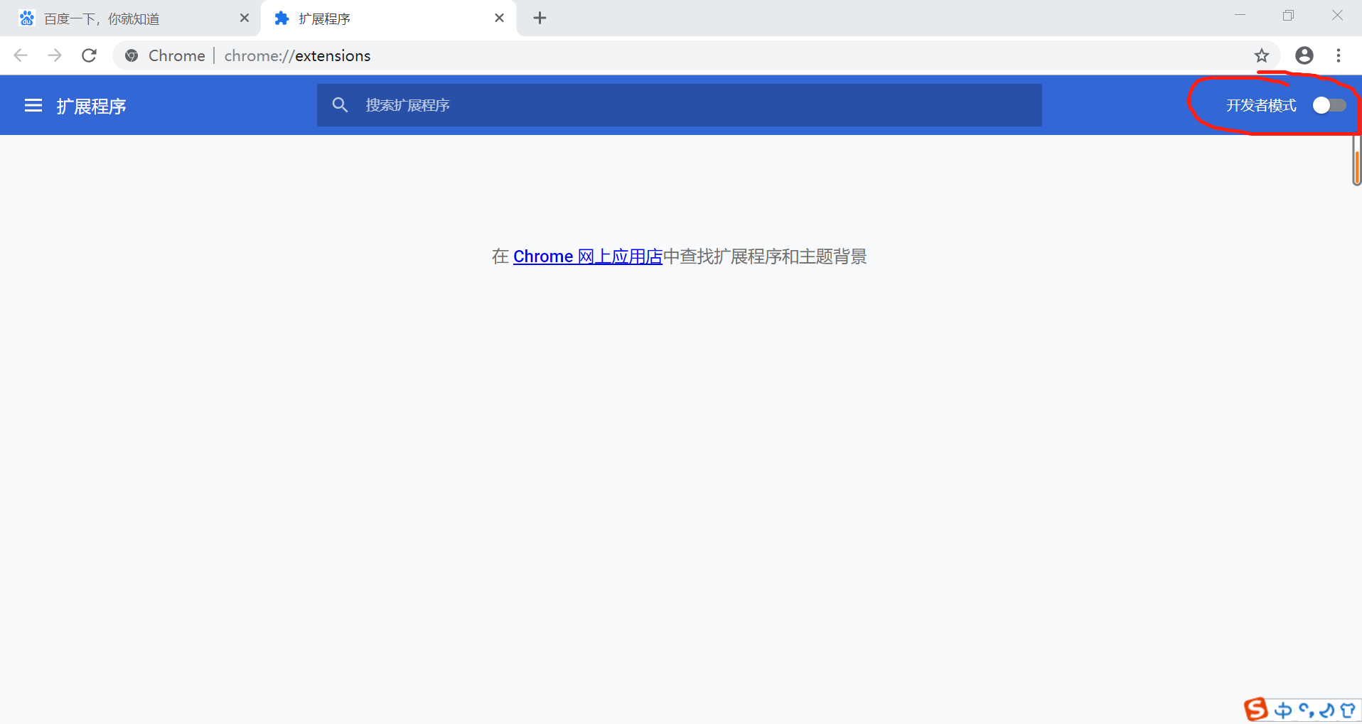Viewport: 1362px width, 724px height.
Task: Open the extensions hamburger menu
Action: pyautogui.click(x=33, y=105)
